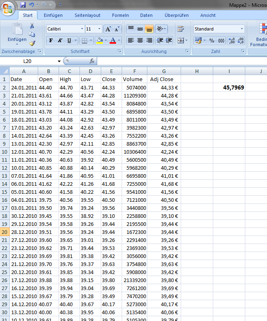
Task: Toggle italic formatting (K)
Action: (x=60, y=41)
